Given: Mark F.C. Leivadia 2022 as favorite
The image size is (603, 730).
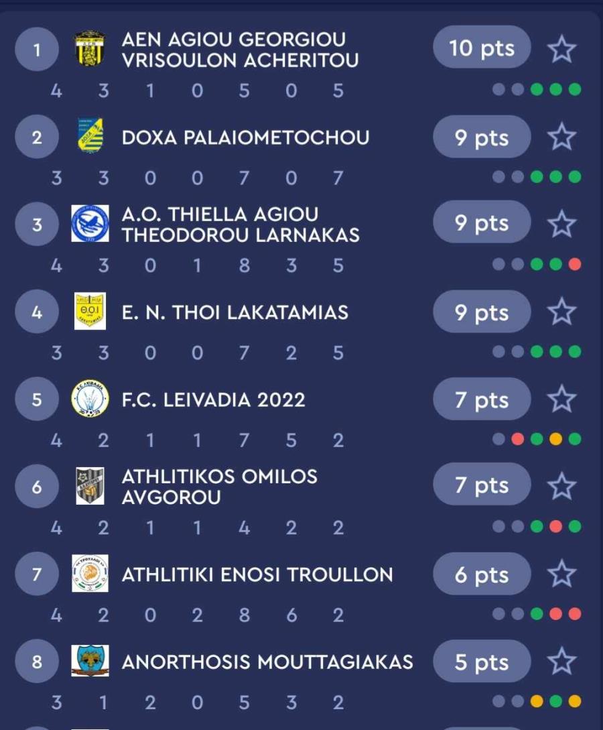Looking at the screenshot, I should [x=561, y=399].
